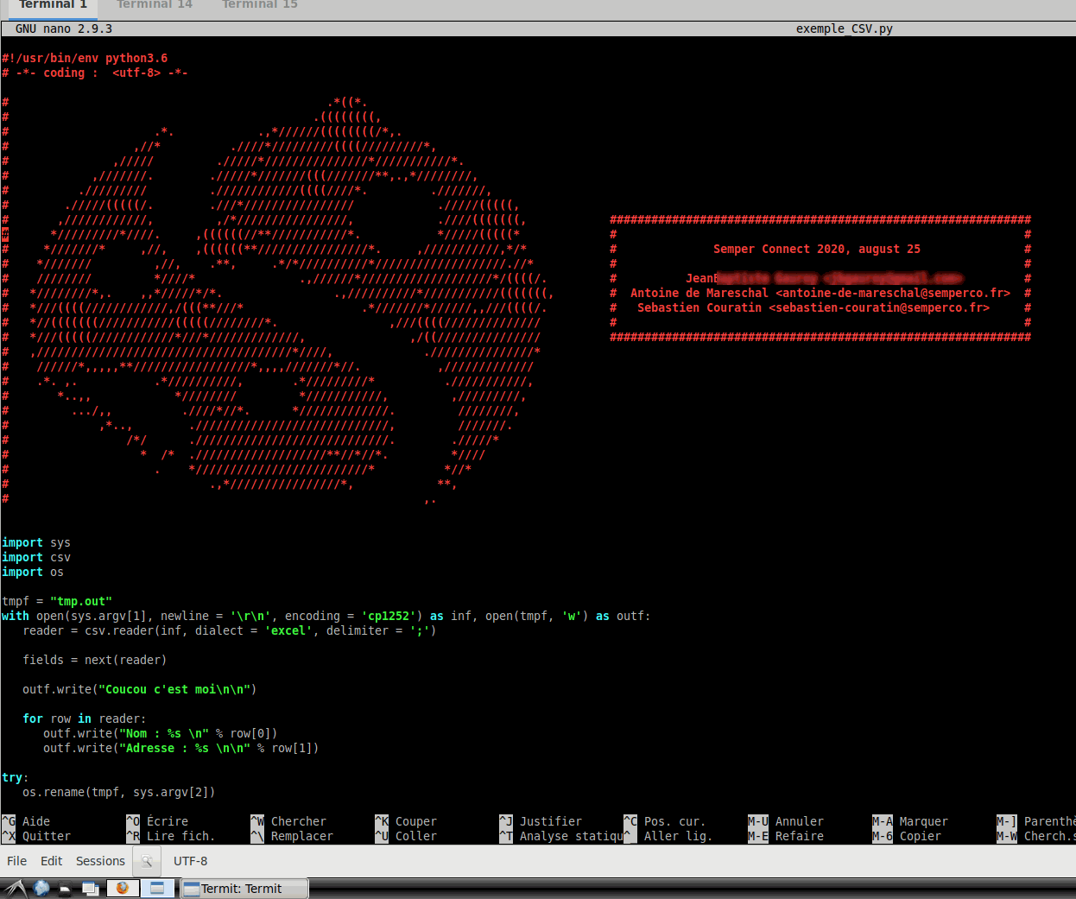
Task: Open the UTF-8 encoding selector
Action: pyautogui.click(x=190, y=861)
